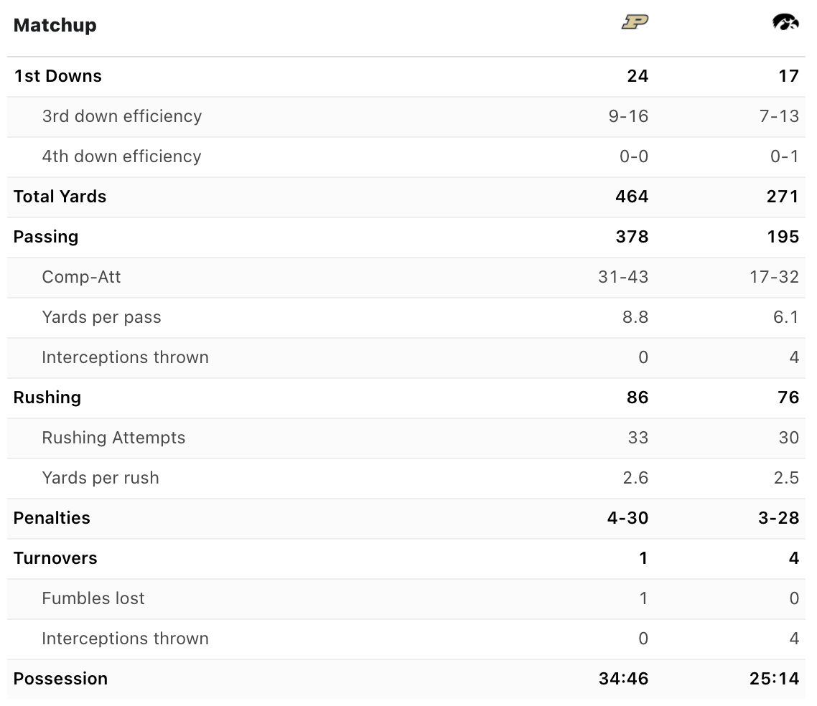Screen dimensions: 817x706
Task: Click the 1st Downs row label
Action: point(58,76)
